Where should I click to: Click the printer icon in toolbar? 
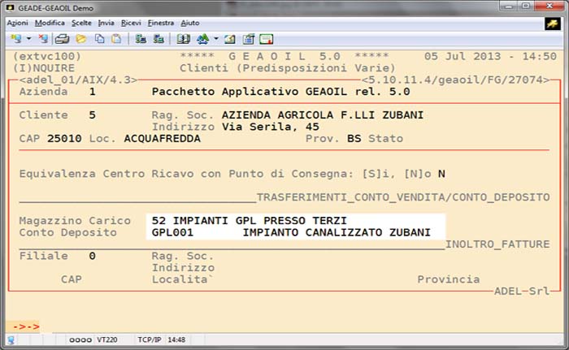coord(63,38)
